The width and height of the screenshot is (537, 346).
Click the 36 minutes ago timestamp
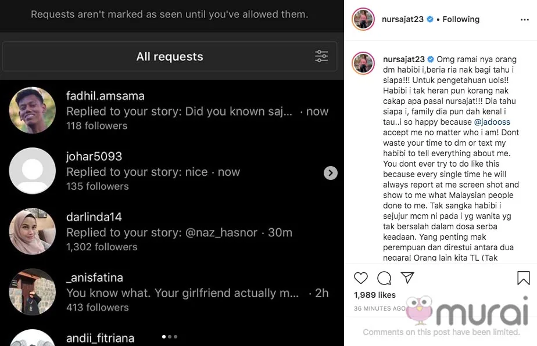click(x=380, y=308)
